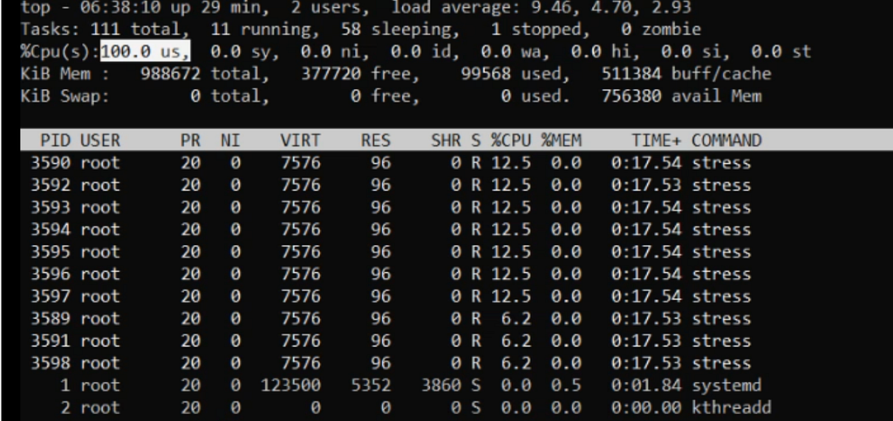Click PID 3595 in the process list
This screenshot has height=421, width=893.
coord(51,251)
